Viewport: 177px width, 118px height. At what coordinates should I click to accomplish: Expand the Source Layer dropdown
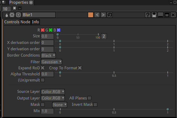coord(53,92)
